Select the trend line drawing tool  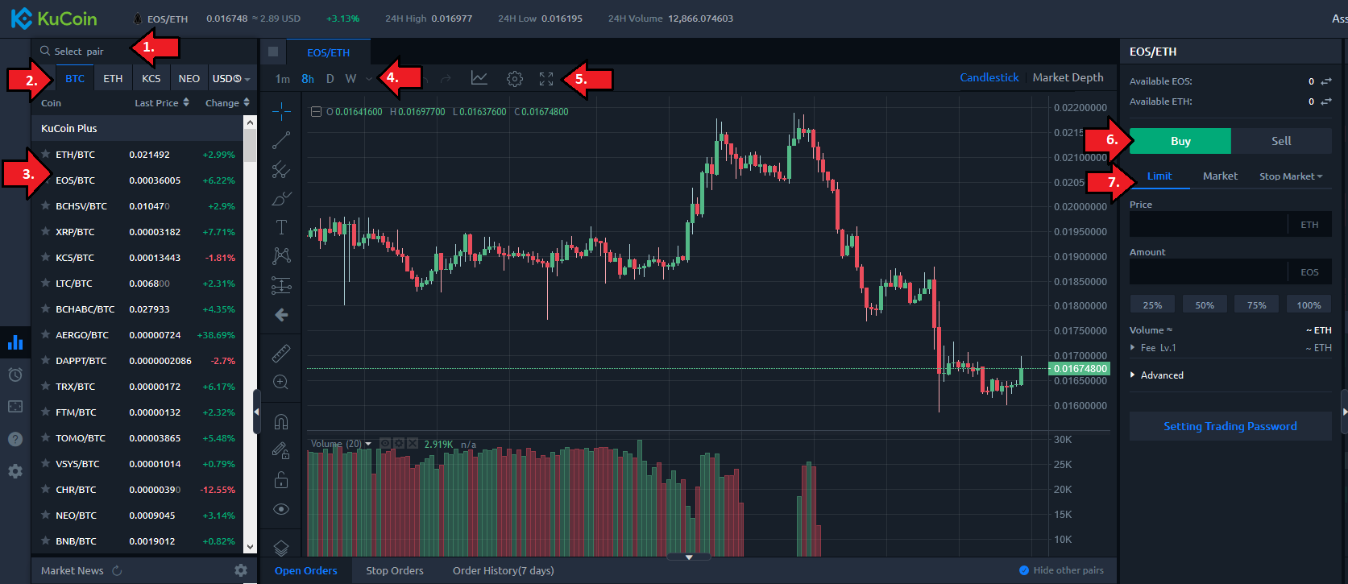coord(281,140)
